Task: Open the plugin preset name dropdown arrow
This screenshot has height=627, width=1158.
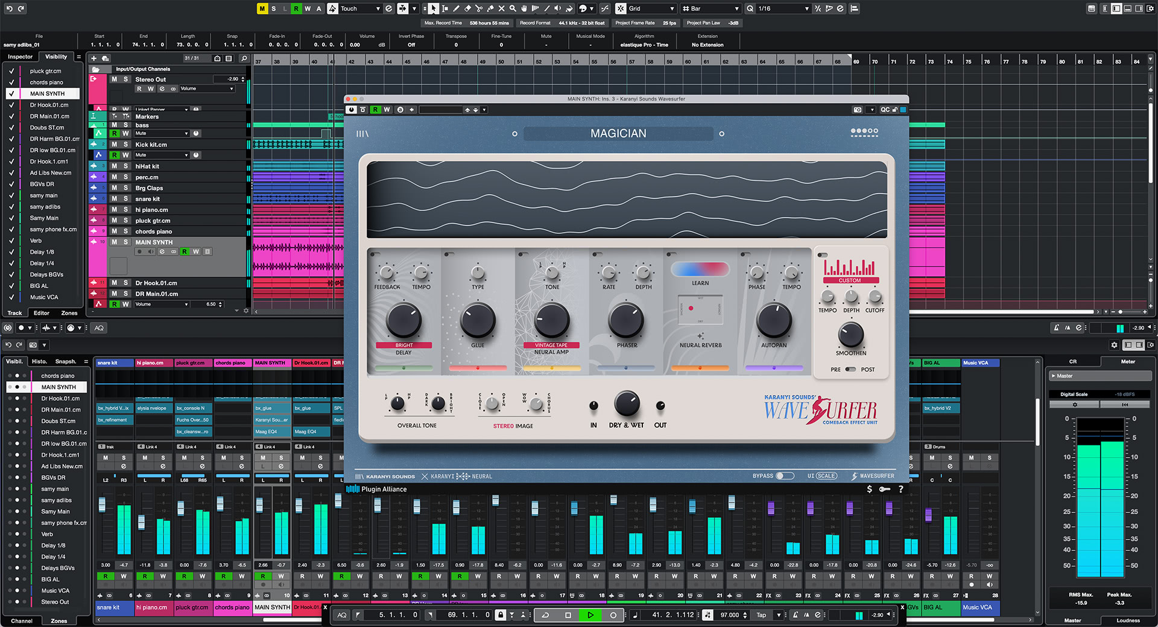Action: (x=484, y=110)
